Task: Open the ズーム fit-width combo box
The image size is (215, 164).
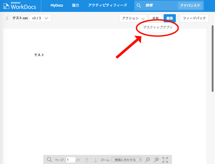Action: coord(127,160)
